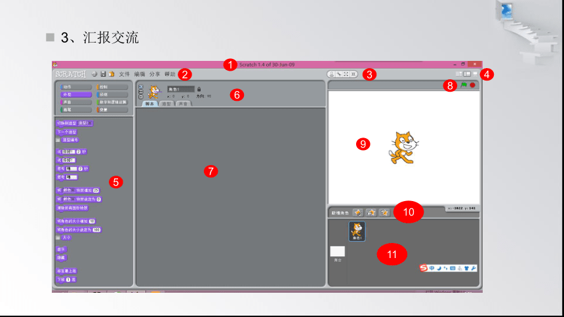This screenshot has width=564, height=317.
Task: Select the 侦测 block category
Action: coord(112,94)
